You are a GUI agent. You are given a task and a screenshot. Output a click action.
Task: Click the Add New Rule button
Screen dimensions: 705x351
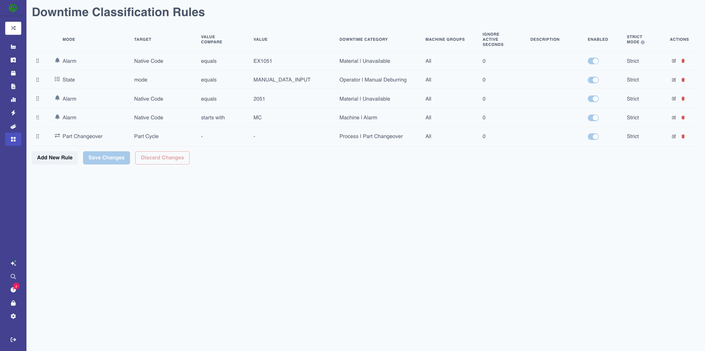(x=54, y=158)
